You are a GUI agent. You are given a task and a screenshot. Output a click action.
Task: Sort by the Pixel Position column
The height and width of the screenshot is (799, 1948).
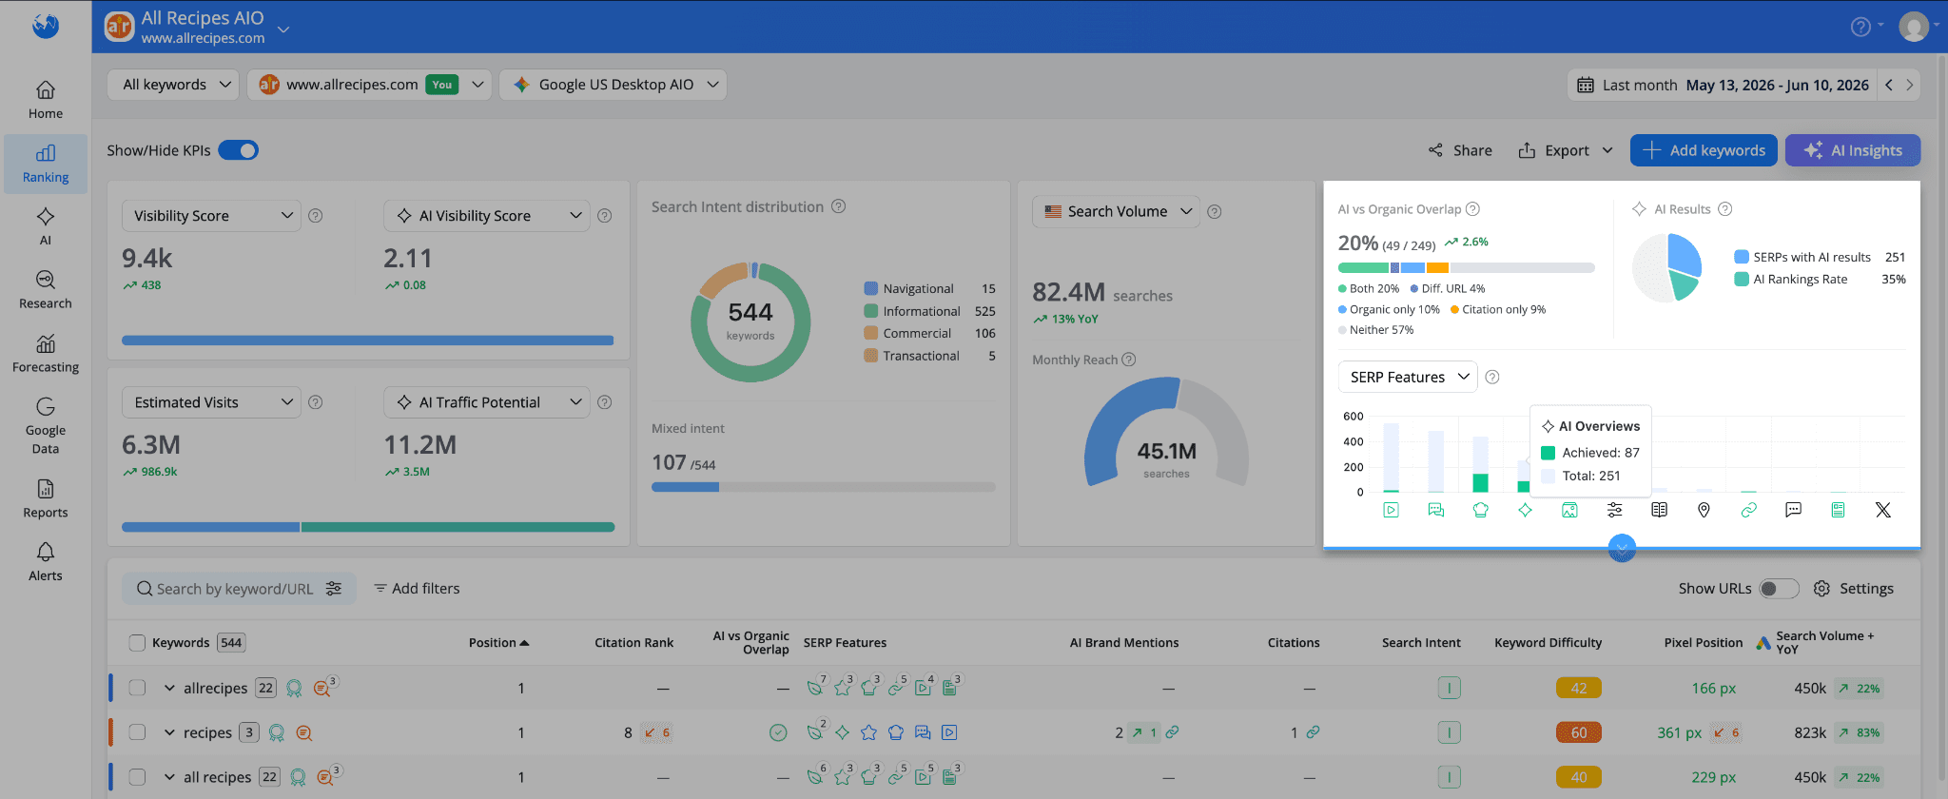pyautogui.click(x=1703, y=643)
